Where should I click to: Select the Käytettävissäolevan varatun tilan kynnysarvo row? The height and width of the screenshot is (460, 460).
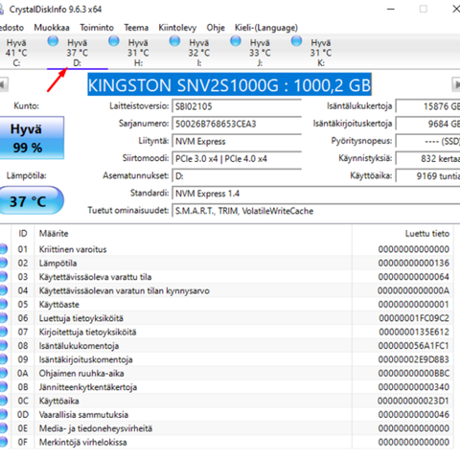tap(227, 290)
